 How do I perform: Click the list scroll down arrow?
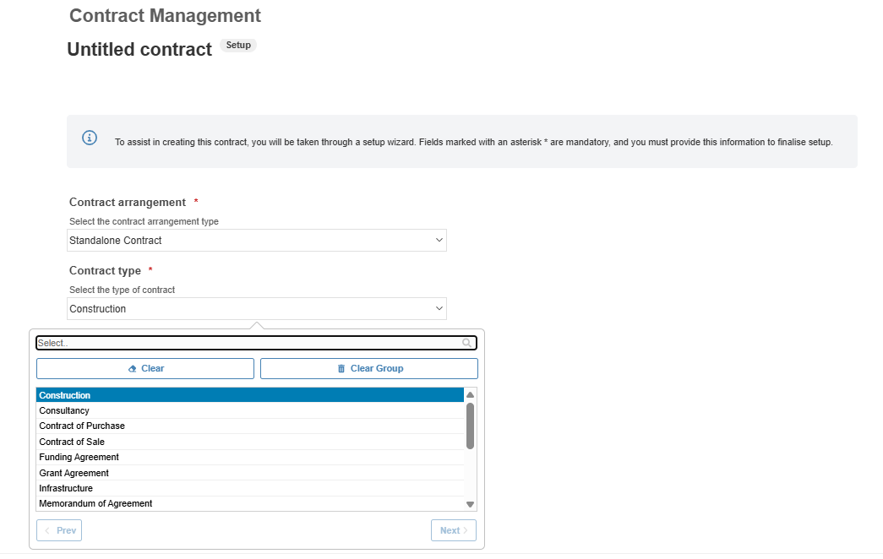point(470,504)
